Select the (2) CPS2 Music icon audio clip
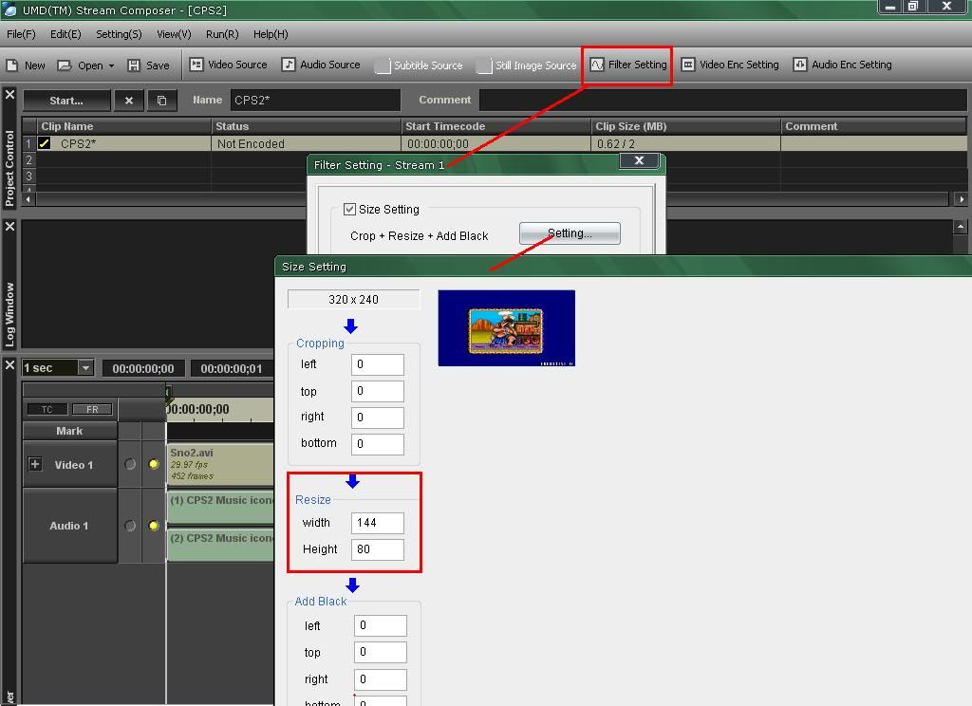The image size is (972, 706). click(x=220, y=545)
